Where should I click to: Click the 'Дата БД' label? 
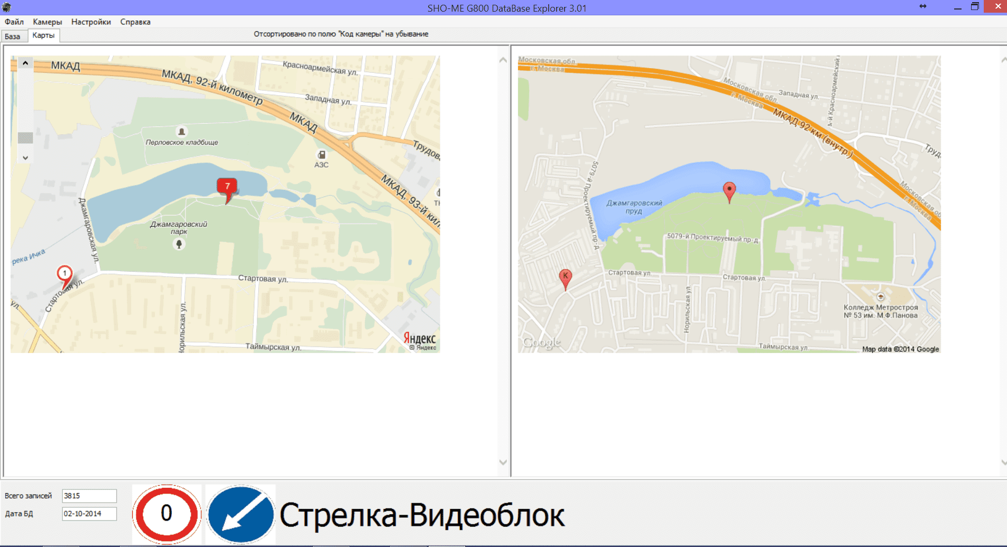point(19,514)
